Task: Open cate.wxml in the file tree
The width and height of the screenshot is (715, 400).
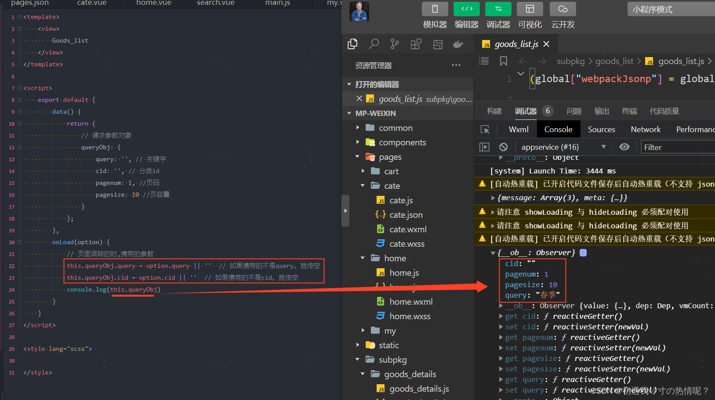Action: [x=408, y=229]
